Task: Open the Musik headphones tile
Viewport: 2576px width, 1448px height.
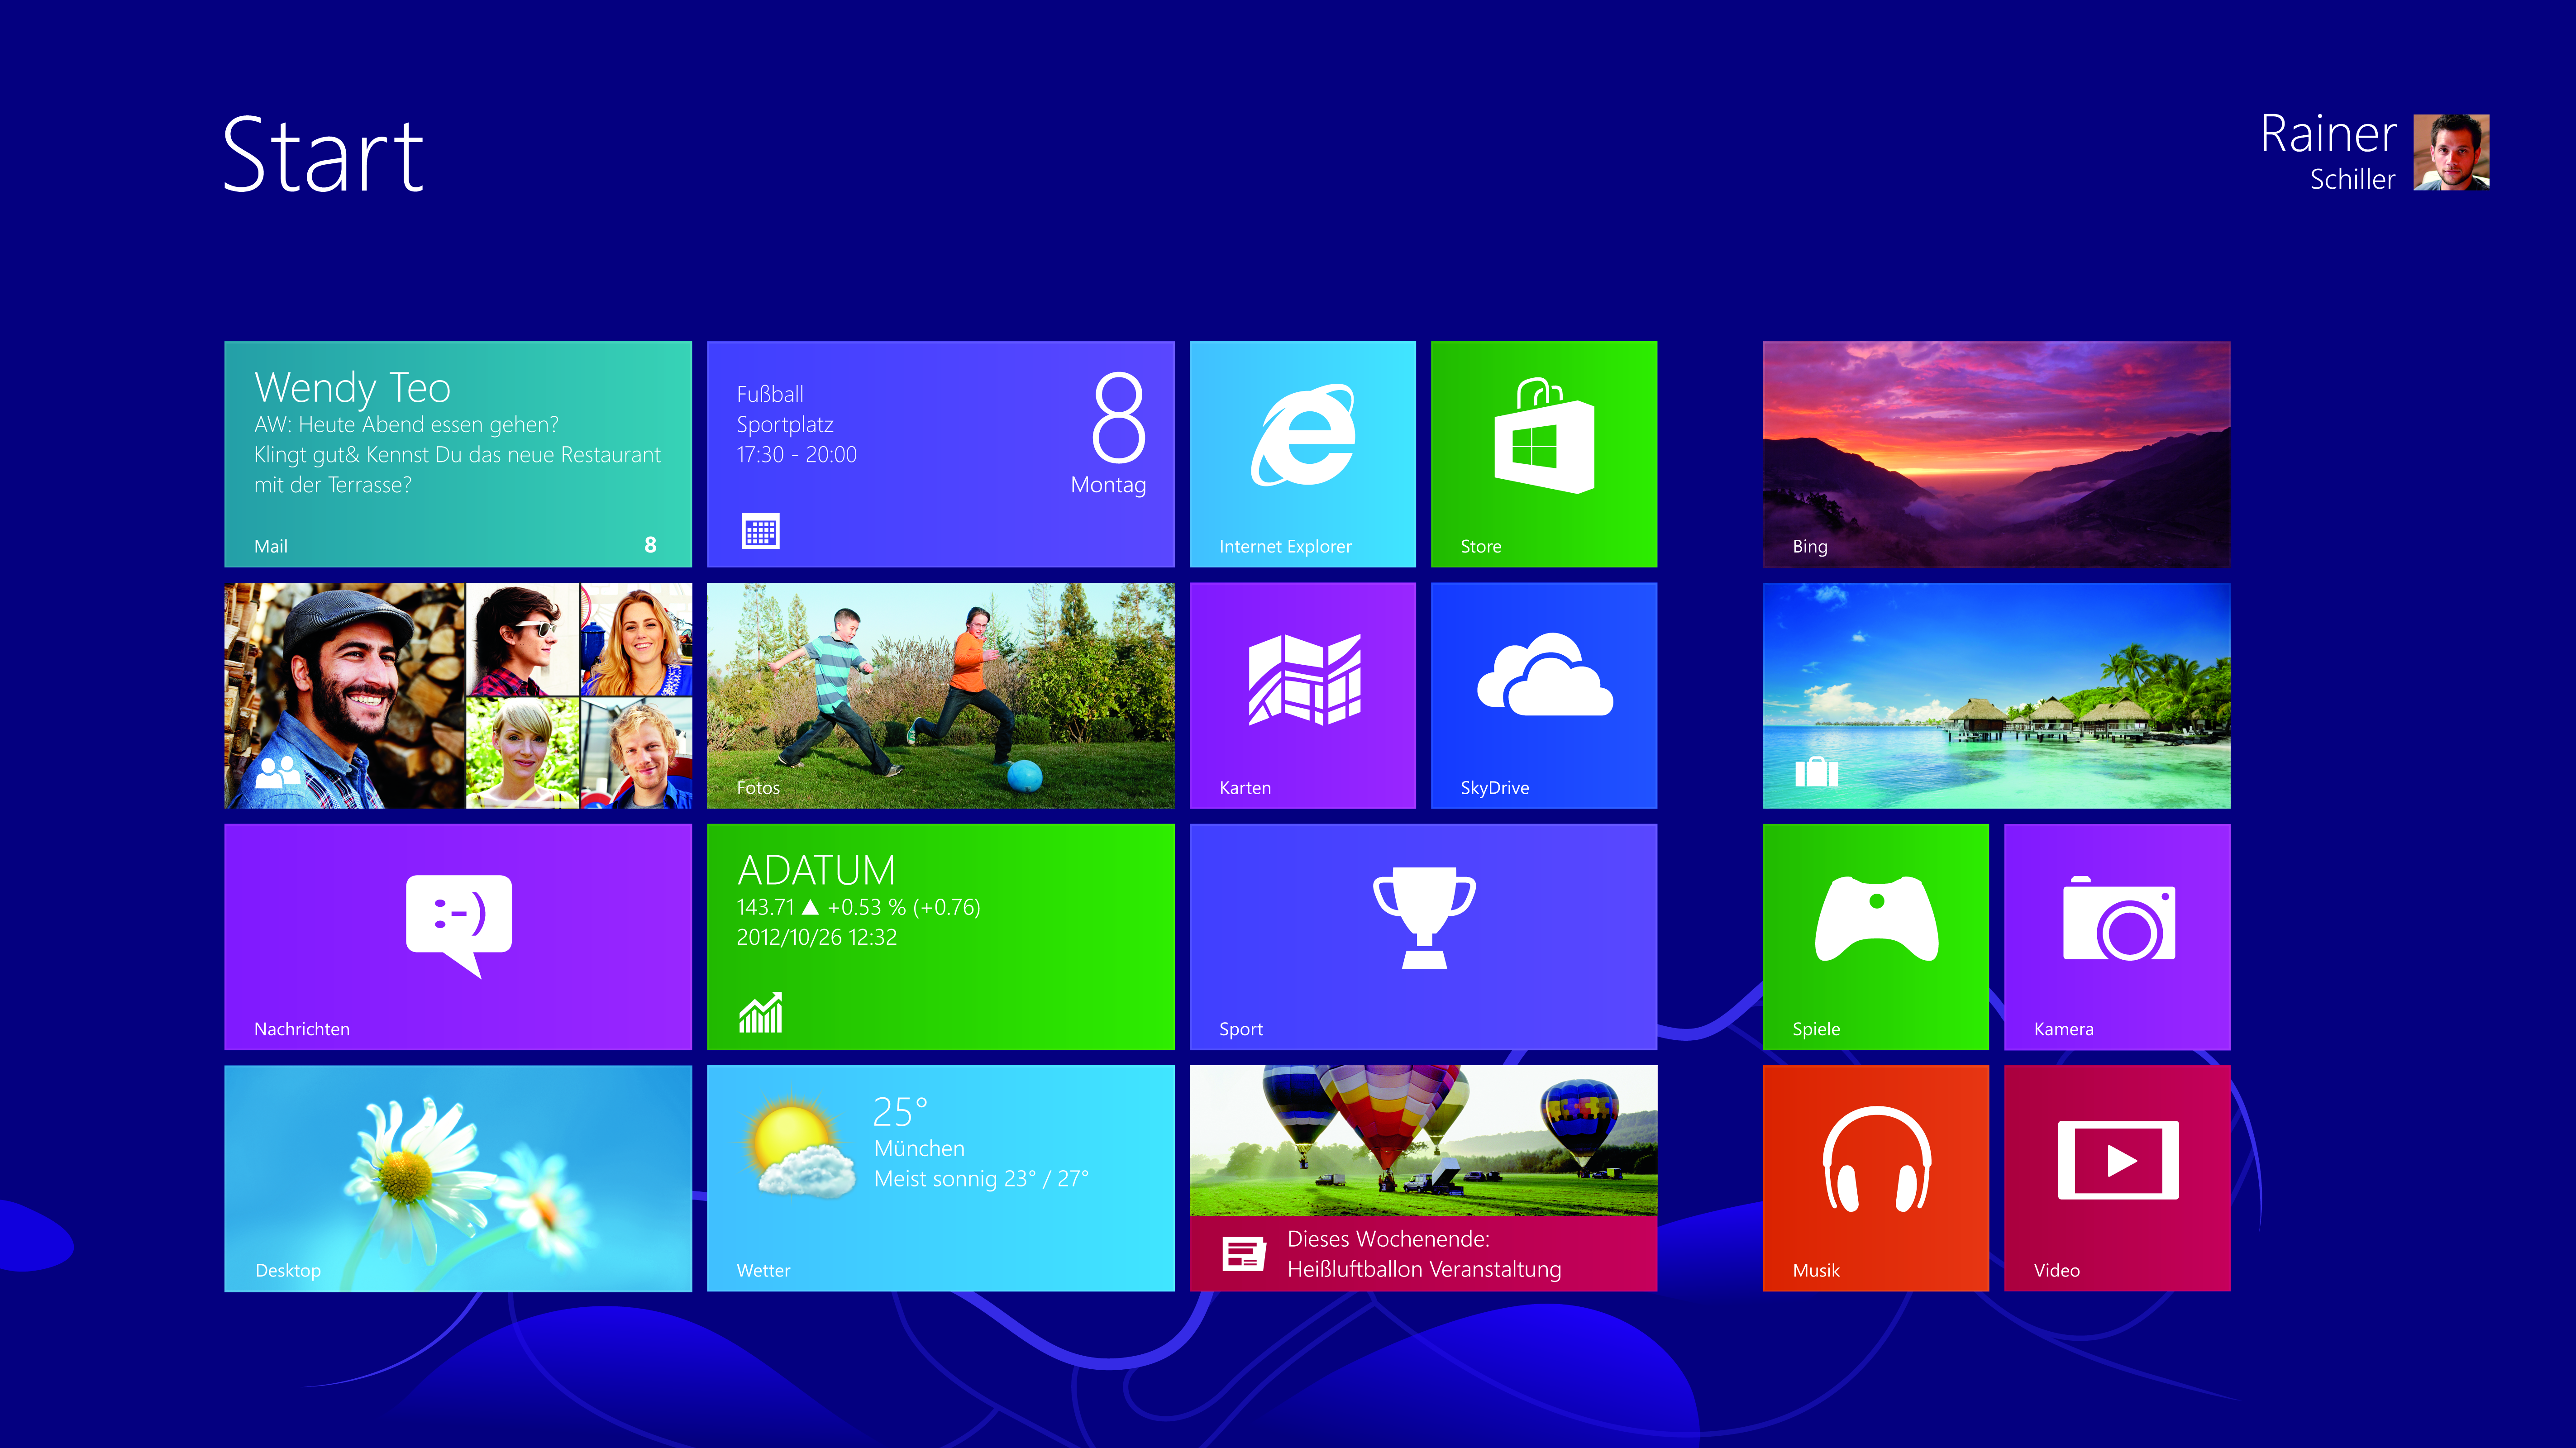Action: 1876,1178
